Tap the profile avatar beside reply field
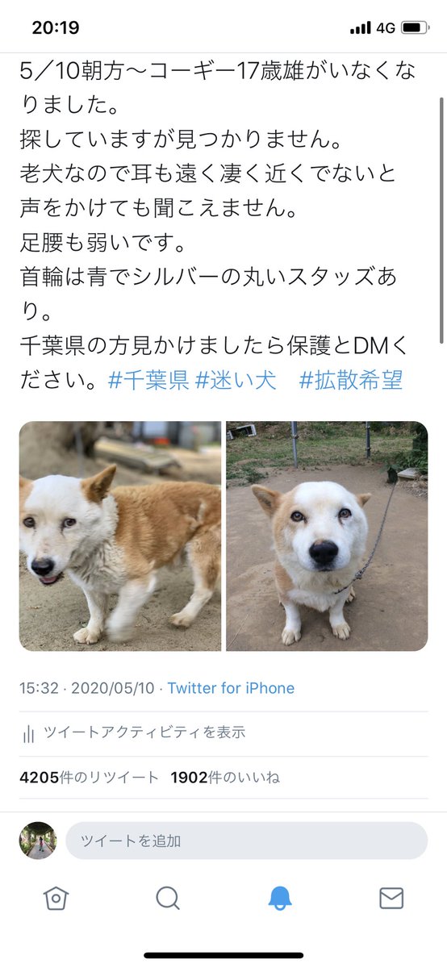Screen dimensions: 447x968 pyautogui.click(x=38, y=841)
